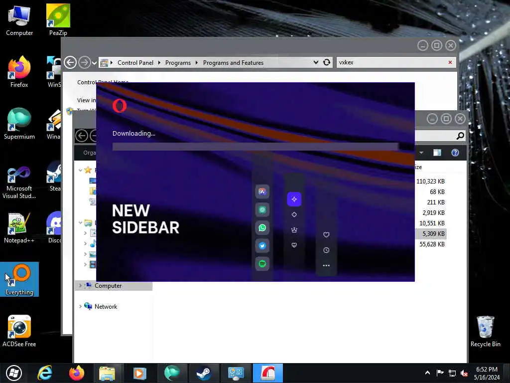Switch to the Opera installer taskbar button
510x383 pixels.
pyautogui.click(x=268, y=373)
